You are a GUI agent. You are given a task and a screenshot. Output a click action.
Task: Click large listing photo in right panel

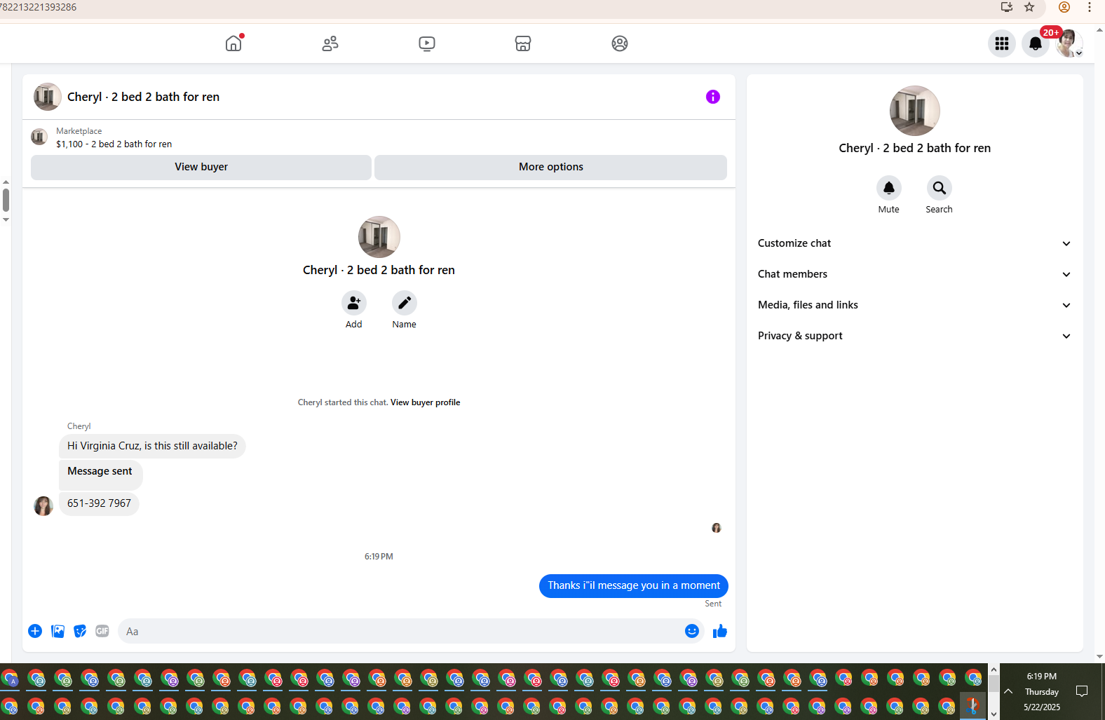(915, 111)
